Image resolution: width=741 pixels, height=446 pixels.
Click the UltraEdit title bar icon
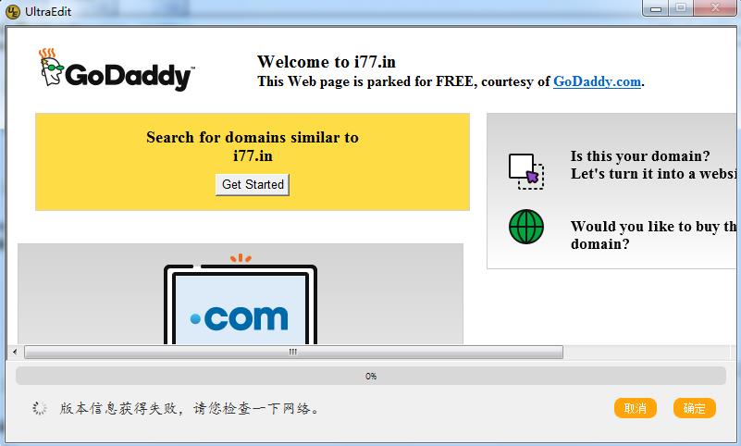pos(13,11)
